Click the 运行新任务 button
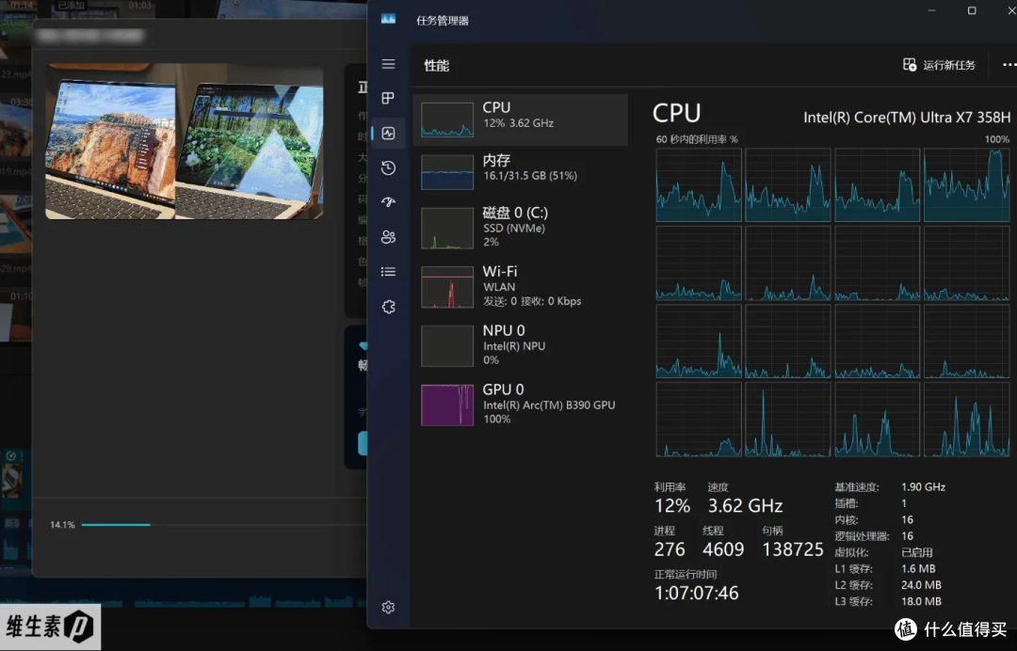The image size is (1017, 651). pos(939,65)
